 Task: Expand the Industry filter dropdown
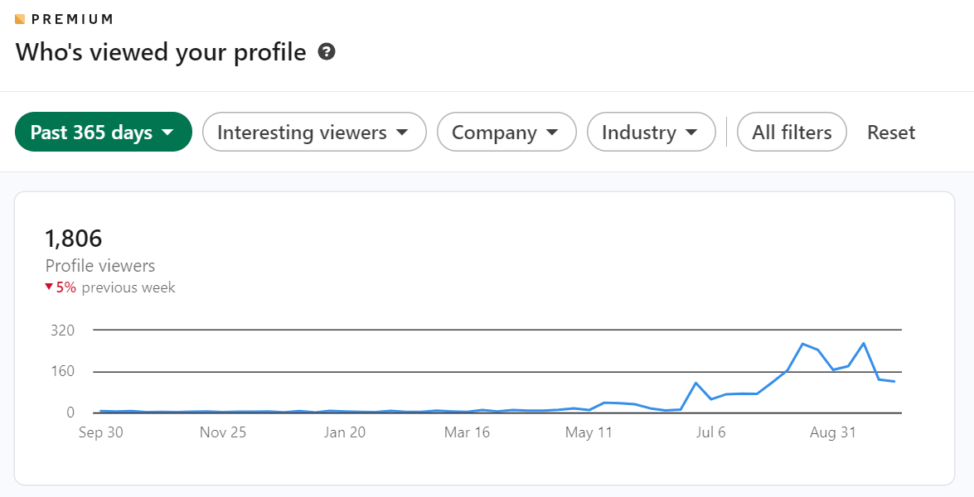click(x=651, y=133)
